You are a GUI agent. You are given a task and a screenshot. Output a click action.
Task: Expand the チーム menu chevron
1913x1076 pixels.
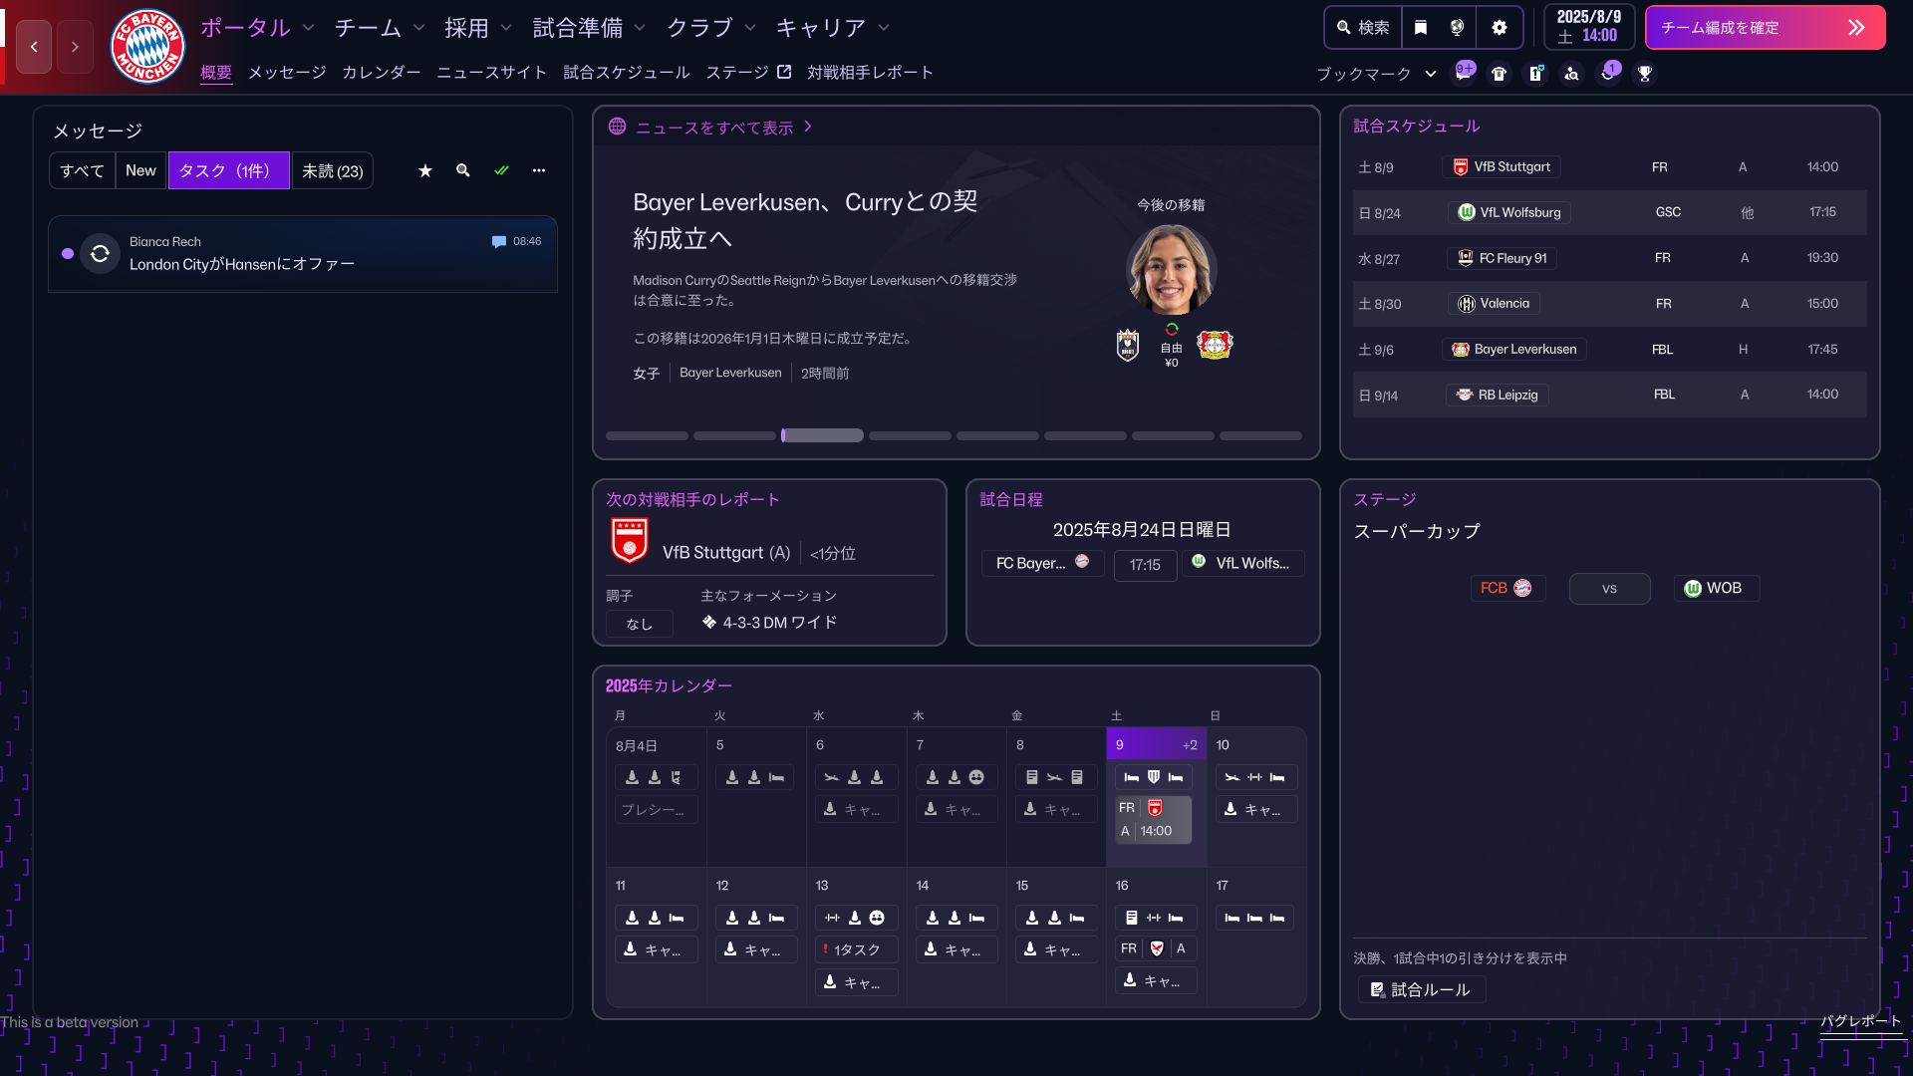pyautogui.click(x=418, y=28)
